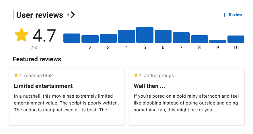Select the rating 7 histogram bar
Image resolution: width=253 pixels, height=134 pixels.
coord(181,38)
